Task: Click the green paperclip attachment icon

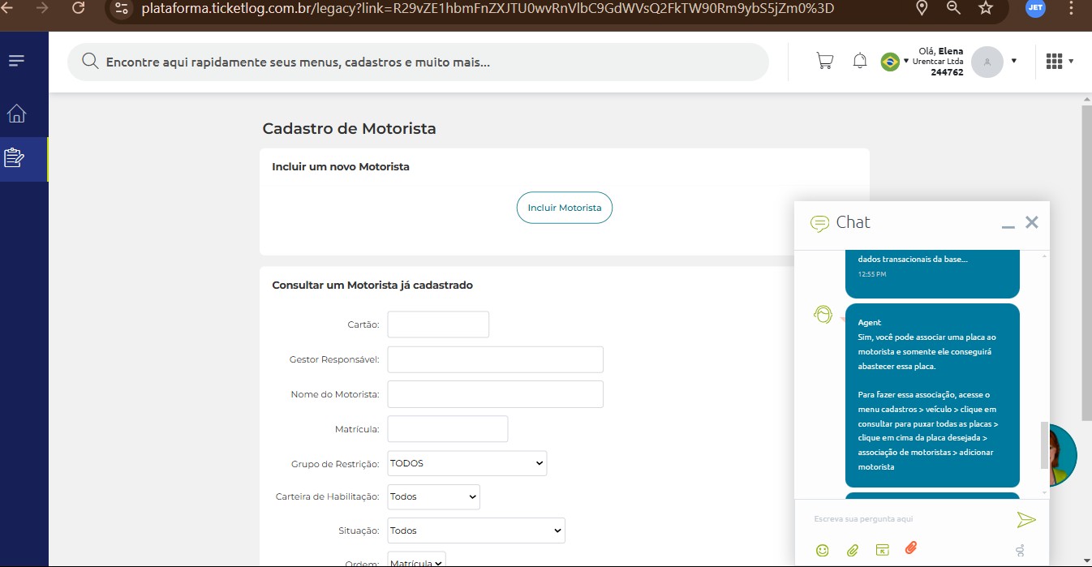Action: tap(853, 550)
